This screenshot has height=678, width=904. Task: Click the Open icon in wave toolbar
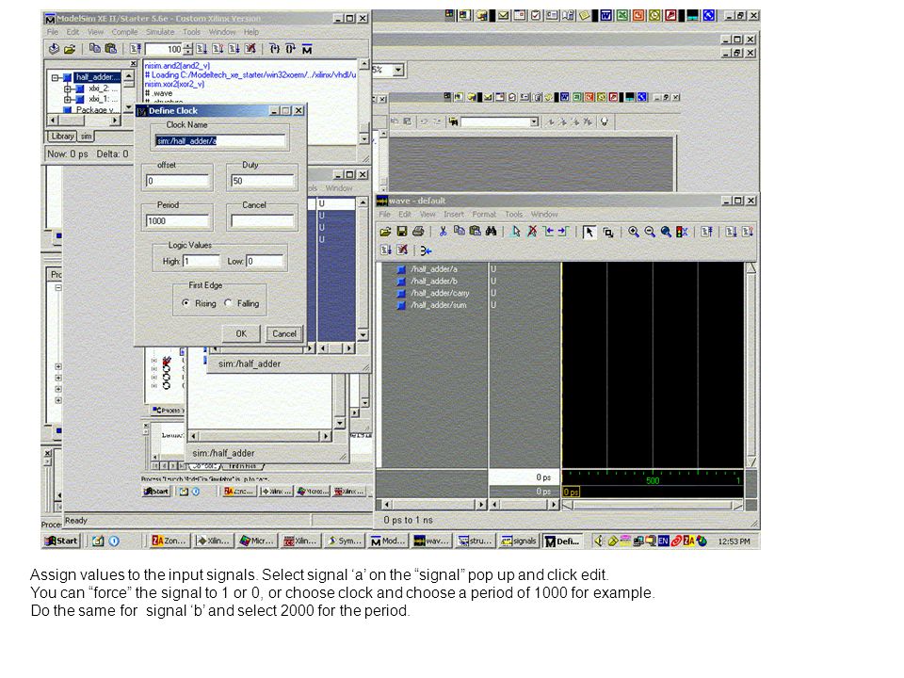pyautogui.click(x=386, y=232)
